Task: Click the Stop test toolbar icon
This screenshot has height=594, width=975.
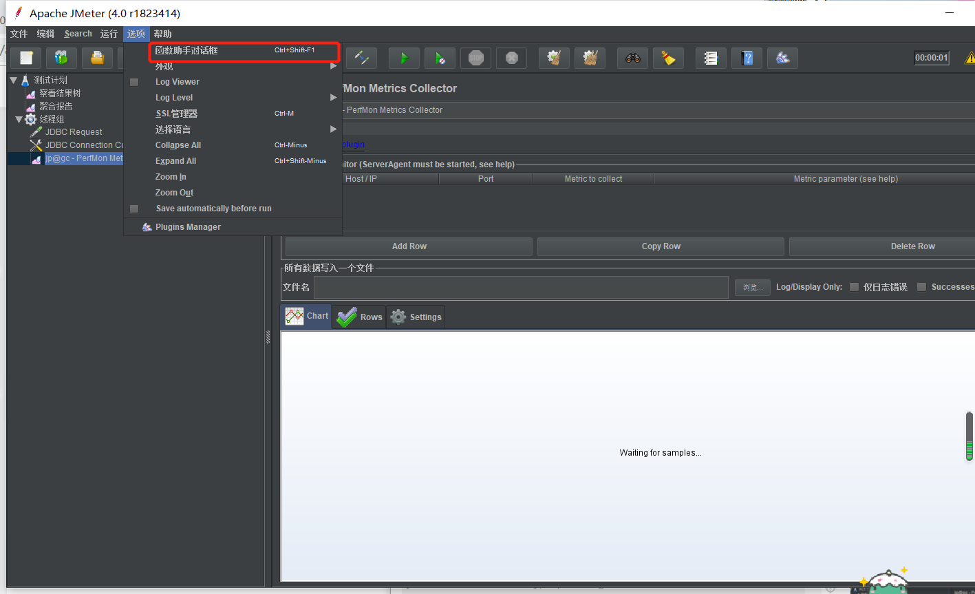Action: 476,58
